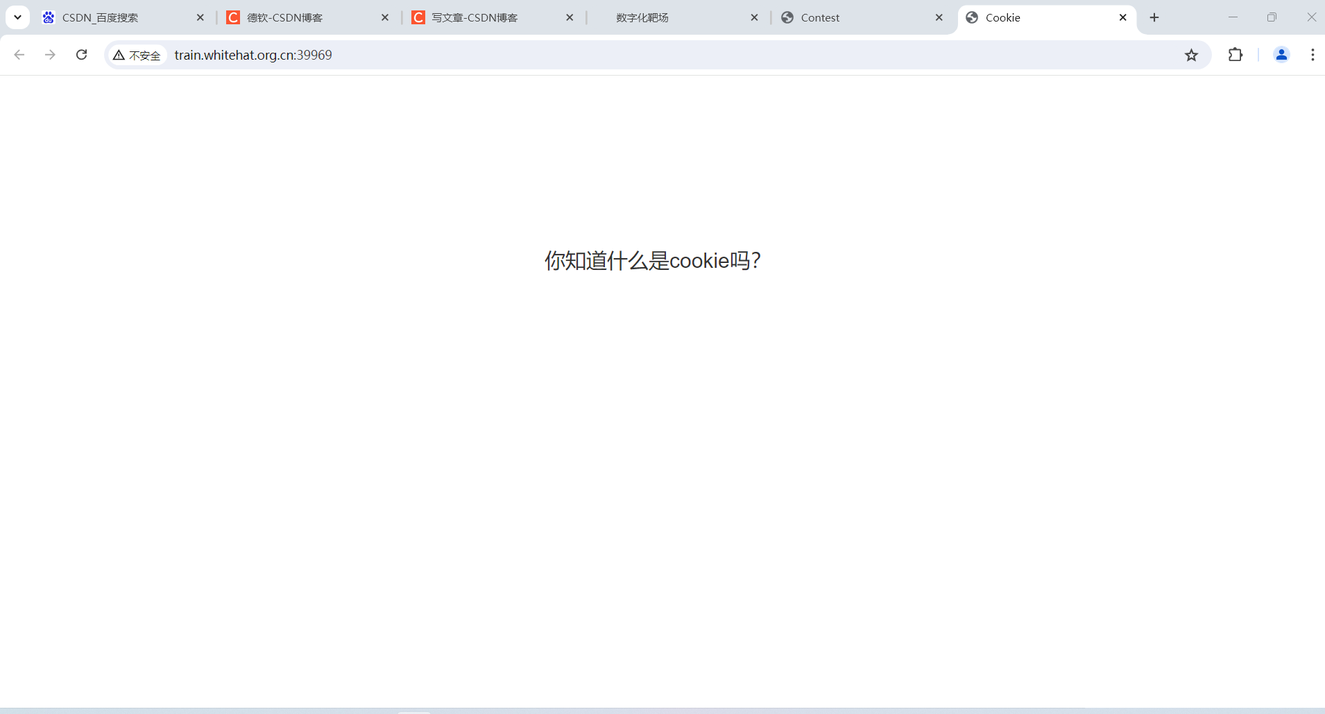The image size is (1325, 714).
Task: Switch to the 数字化靶场 tab
Action: (x=678, y=17)
